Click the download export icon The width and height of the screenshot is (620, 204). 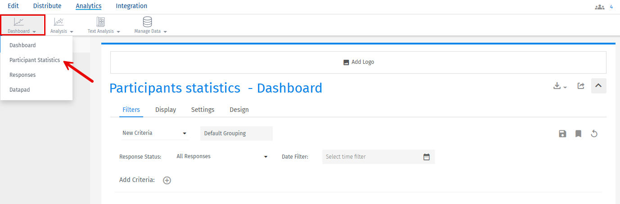click(x=560, y=86)
